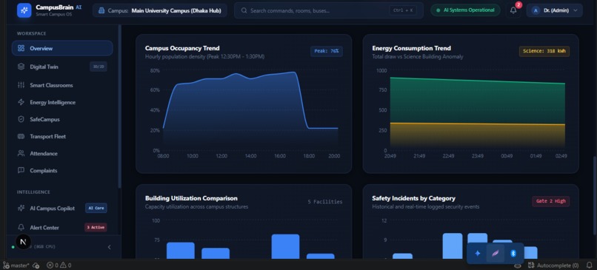Click the Energy Consumption Trend title
This screenshot has height=270, width=597.
(412, 48)
